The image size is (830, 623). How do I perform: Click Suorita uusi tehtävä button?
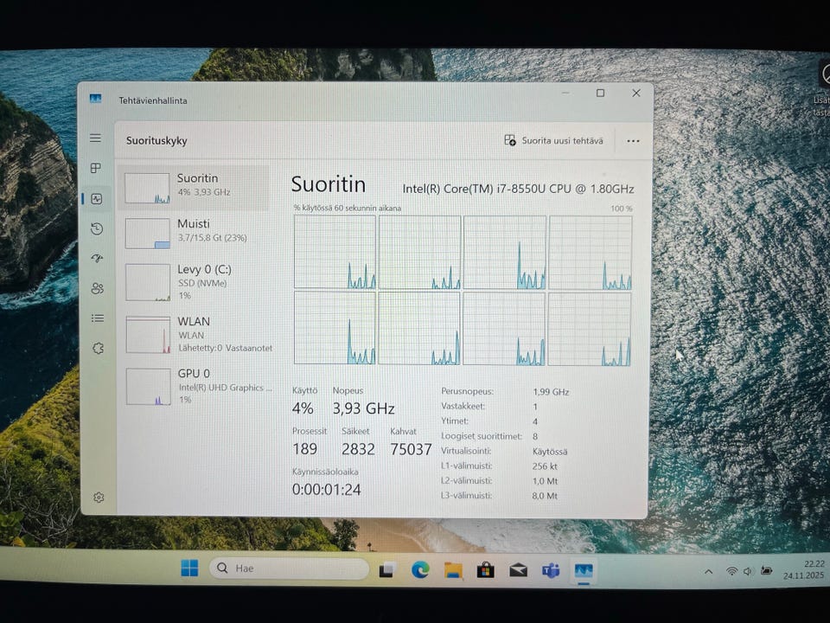553,140
